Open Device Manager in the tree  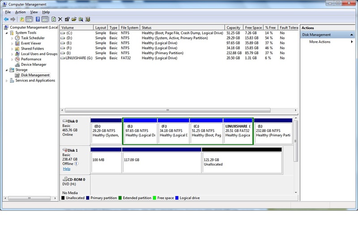pos(34,64)
